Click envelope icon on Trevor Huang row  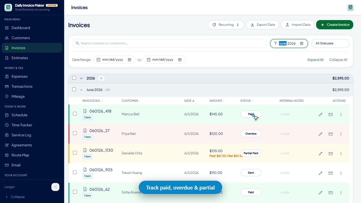point(331,173)
